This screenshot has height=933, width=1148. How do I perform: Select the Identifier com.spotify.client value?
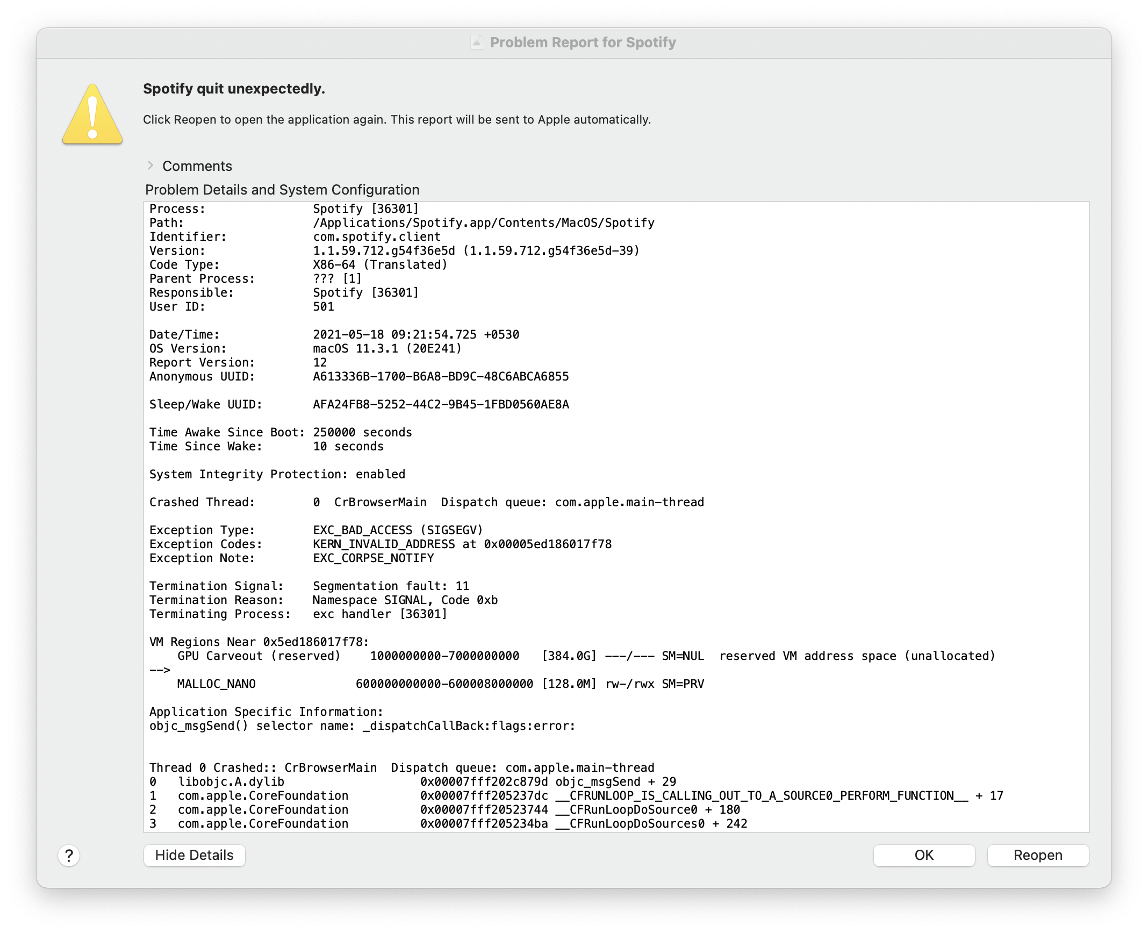377,236
